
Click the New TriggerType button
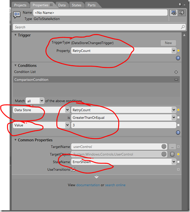[168, 43]
